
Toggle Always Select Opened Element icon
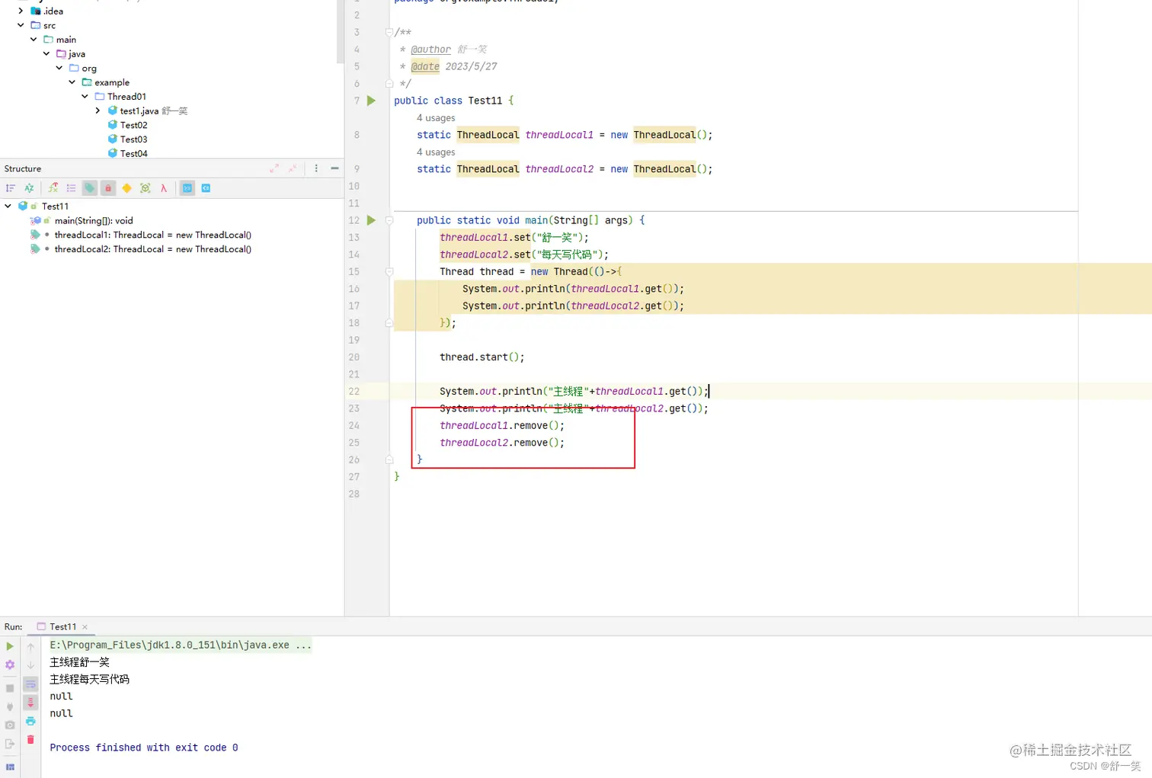[187, 188]
